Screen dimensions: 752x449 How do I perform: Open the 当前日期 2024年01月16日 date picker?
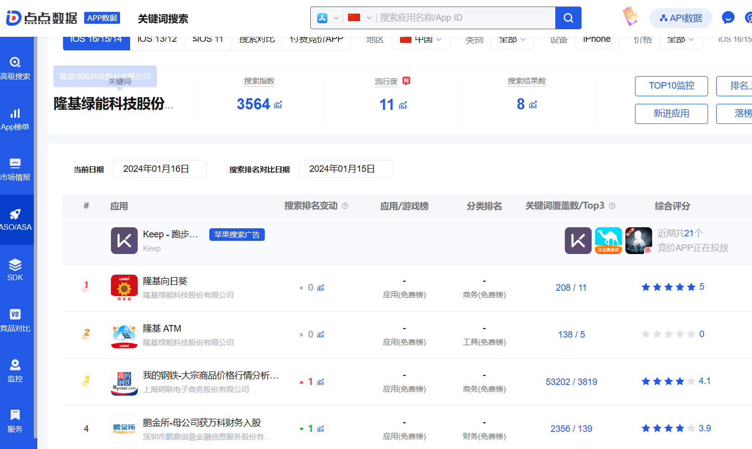click(160, 169)
